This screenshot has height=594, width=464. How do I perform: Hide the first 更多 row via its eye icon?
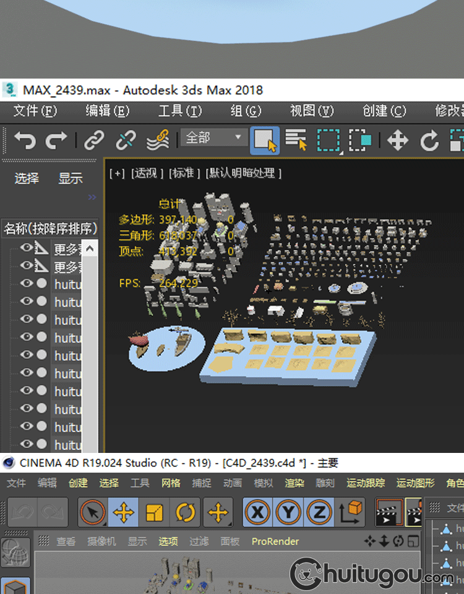click(27, 247)
